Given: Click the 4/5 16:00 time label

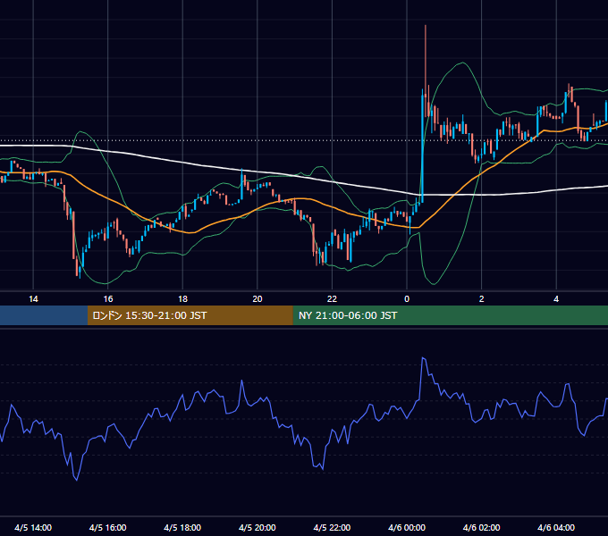Looking at the screenshot, I should point(108,527).
